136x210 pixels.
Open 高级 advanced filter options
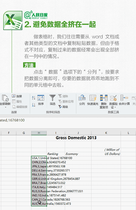click(x=63, y=107)
